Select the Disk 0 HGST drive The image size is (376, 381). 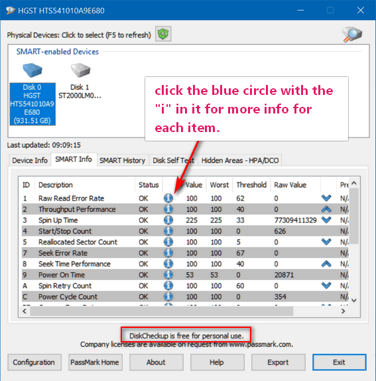[x=32, y=94]
